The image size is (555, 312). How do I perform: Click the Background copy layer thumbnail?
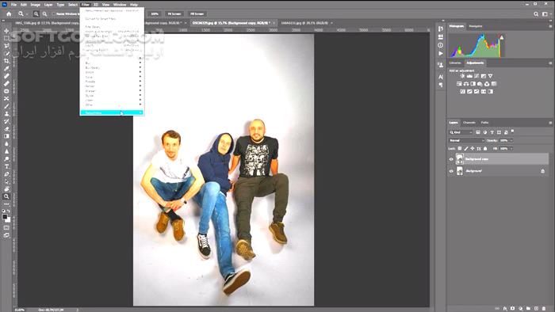pos(459,159)
